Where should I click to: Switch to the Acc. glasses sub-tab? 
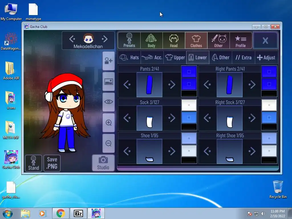pos(152,57)
